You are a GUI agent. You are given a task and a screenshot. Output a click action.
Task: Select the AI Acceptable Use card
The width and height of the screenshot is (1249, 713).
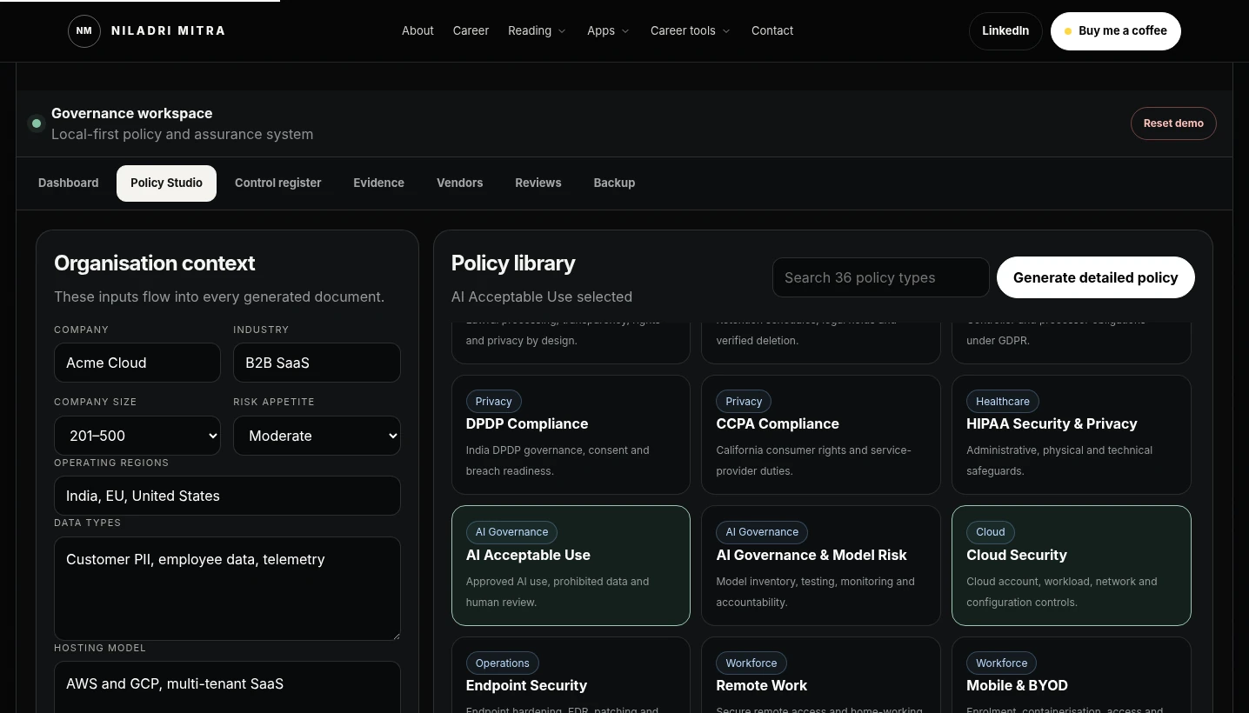click(571, 565)
